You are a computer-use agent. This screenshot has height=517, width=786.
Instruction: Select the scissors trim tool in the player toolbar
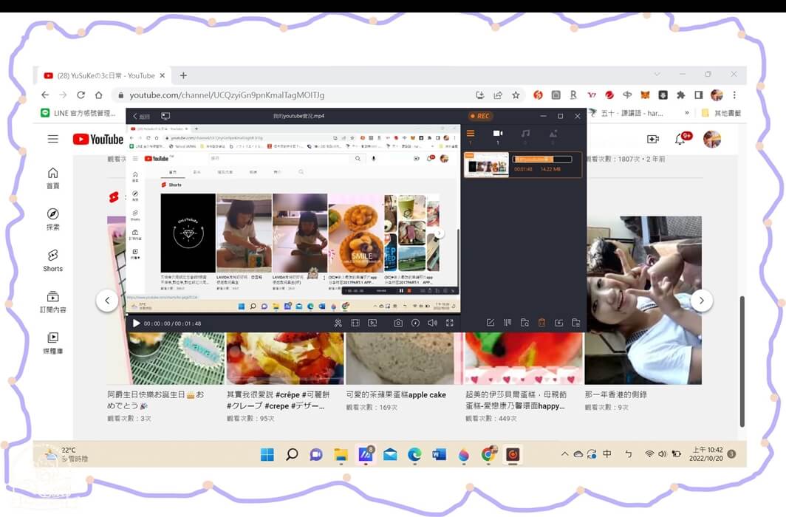point(338,323)
